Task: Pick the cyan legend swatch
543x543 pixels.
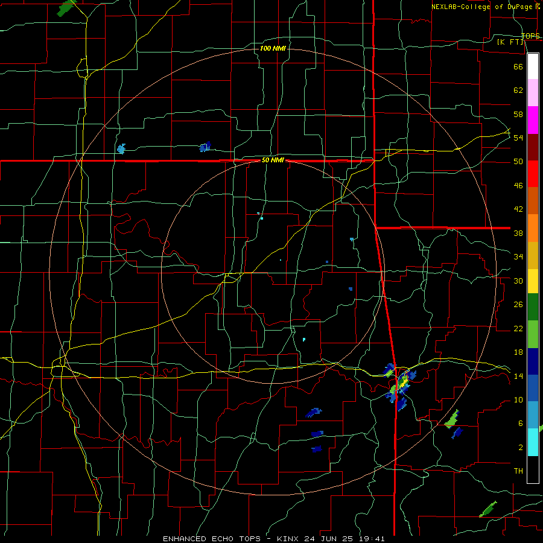Action: coord(533,442)
